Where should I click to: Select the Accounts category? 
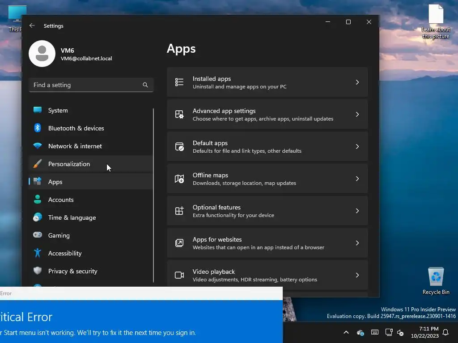(90, 200)
